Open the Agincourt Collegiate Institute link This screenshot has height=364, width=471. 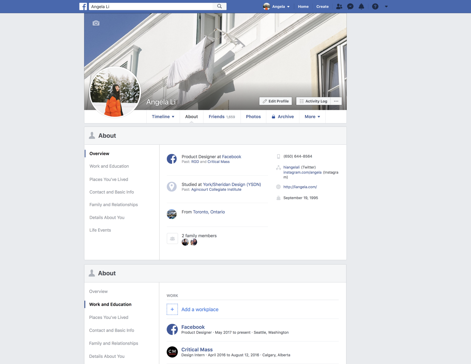[x=216, y=190]
